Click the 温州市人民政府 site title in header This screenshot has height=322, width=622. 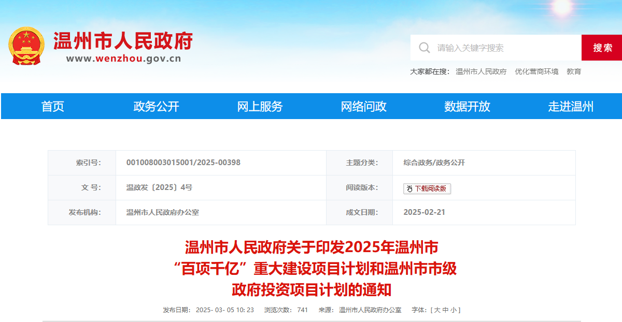click(x=123, y=40)
